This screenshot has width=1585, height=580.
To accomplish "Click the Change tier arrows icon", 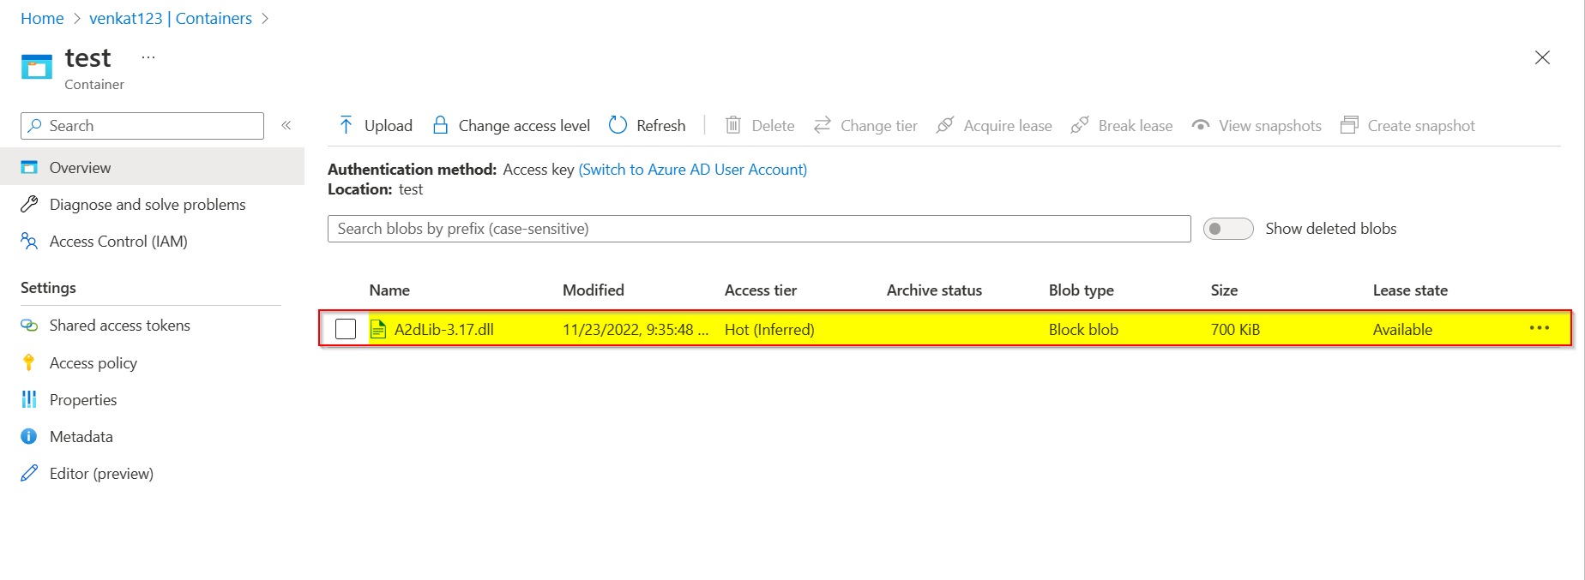I will coord(822,126).
